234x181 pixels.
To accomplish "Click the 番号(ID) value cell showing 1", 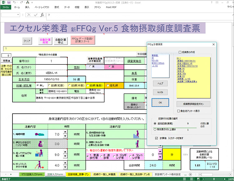I will pos(51,61).
